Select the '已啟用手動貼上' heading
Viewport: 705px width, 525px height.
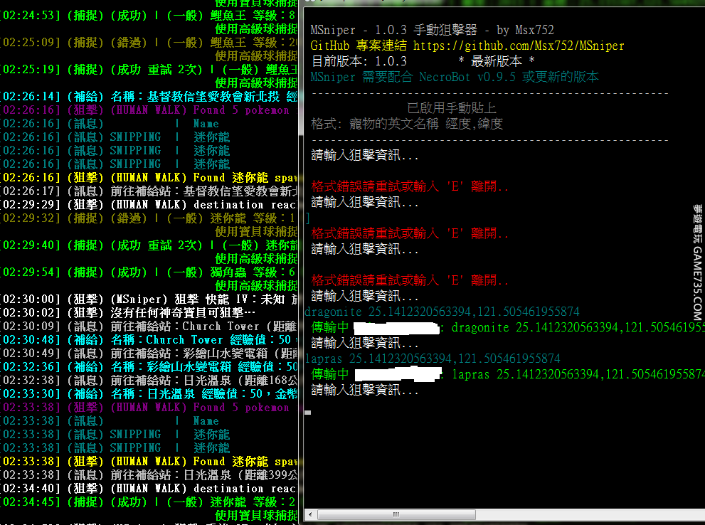452,108
